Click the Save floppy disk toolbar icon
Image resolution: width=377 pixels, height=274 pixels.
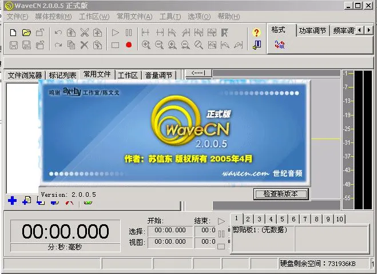[14, 45]
